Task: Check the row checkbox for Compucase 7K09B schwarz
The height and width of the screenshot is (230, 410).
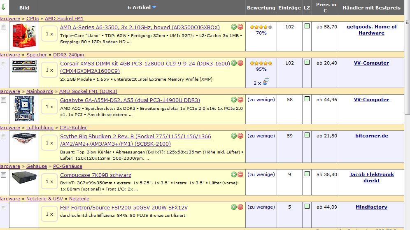Action: pos(3,175)
